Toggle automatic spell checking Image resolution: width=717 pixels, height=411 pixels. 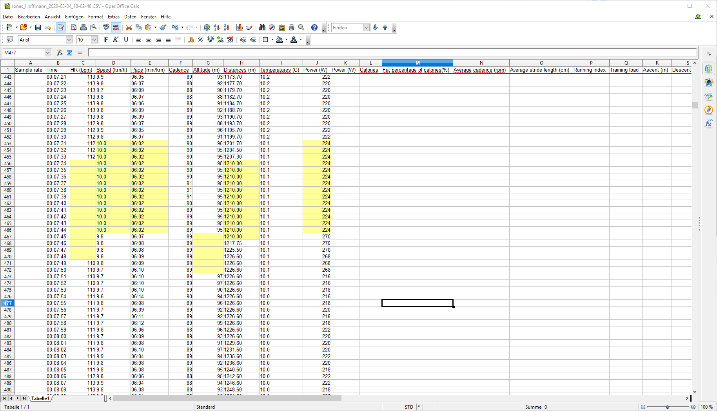(116, 27)
